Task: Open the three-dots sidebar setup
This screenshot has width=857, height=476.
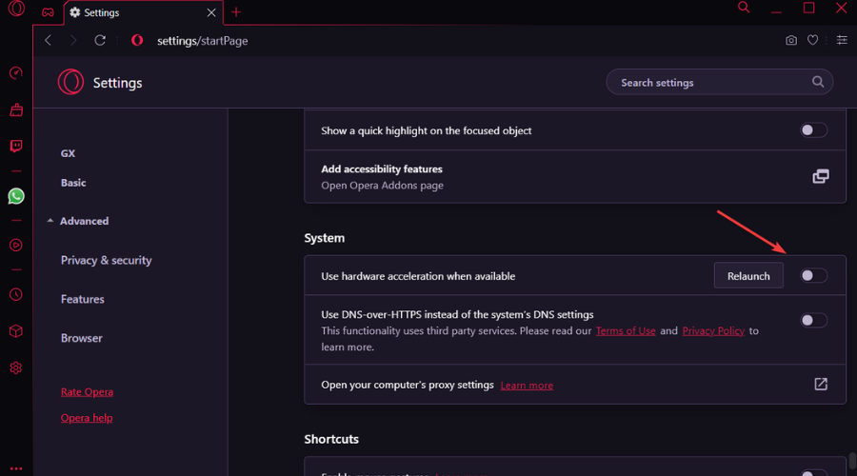Action: coord(16,468)
